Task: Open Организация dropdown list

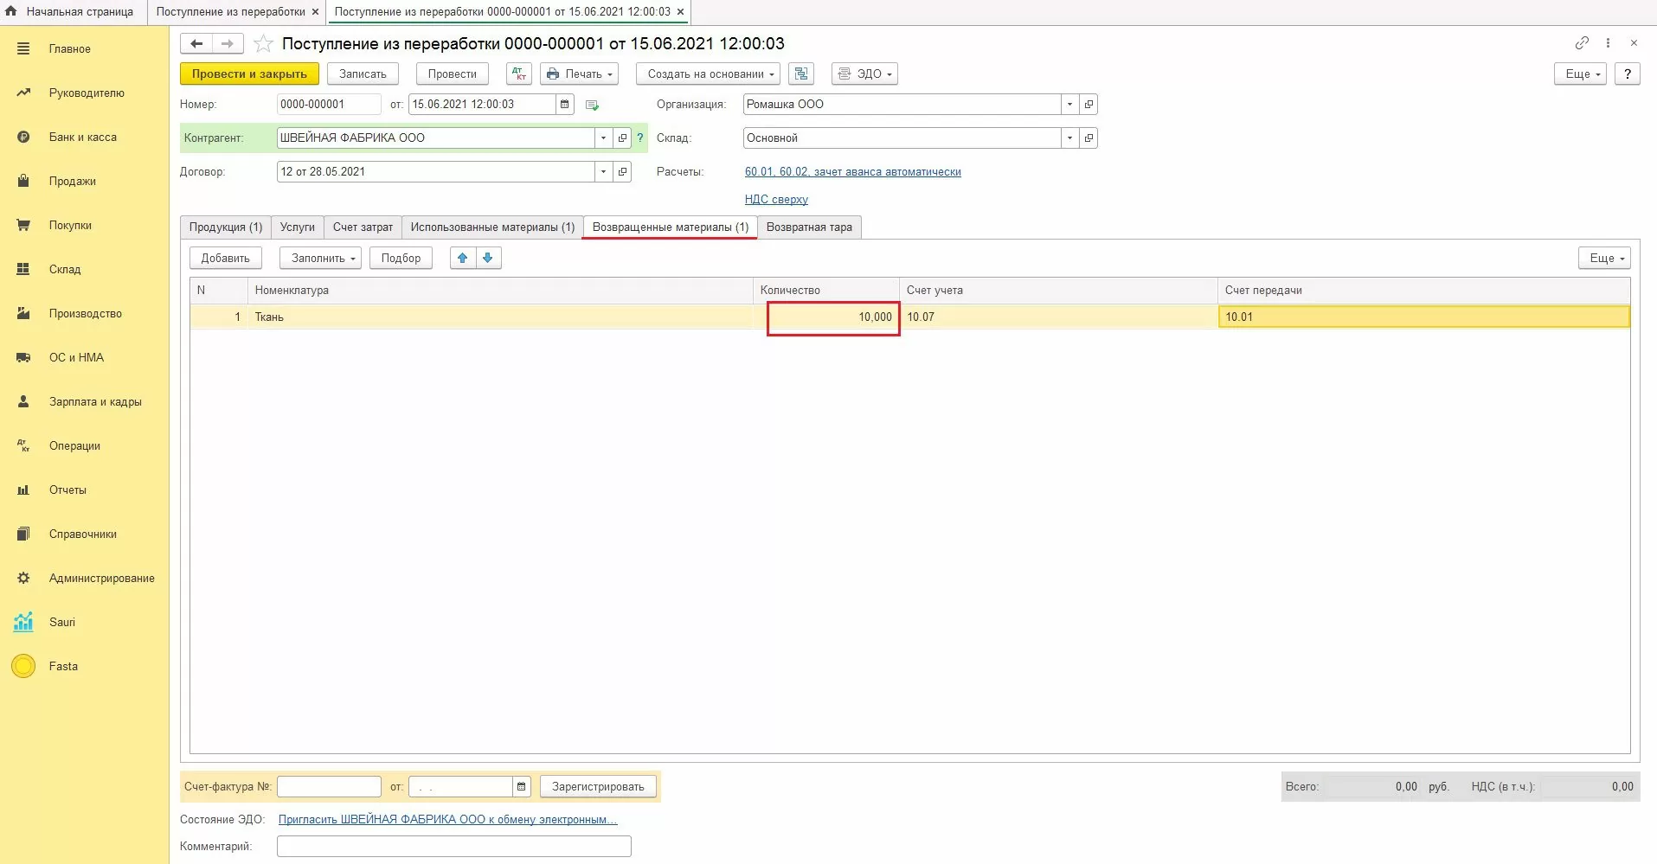Action: (x=1069, y=104)
